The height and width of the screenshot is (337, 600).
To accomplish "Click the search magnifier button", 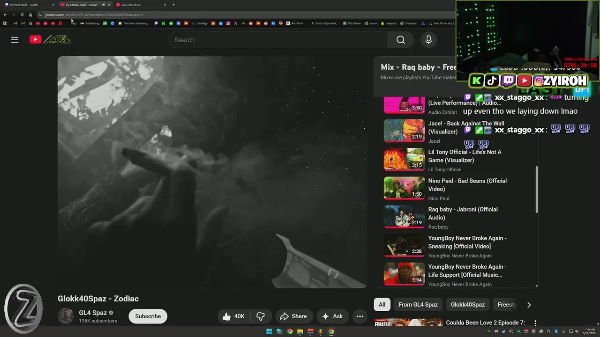I will pyautogui.click(x=400, y=40).
